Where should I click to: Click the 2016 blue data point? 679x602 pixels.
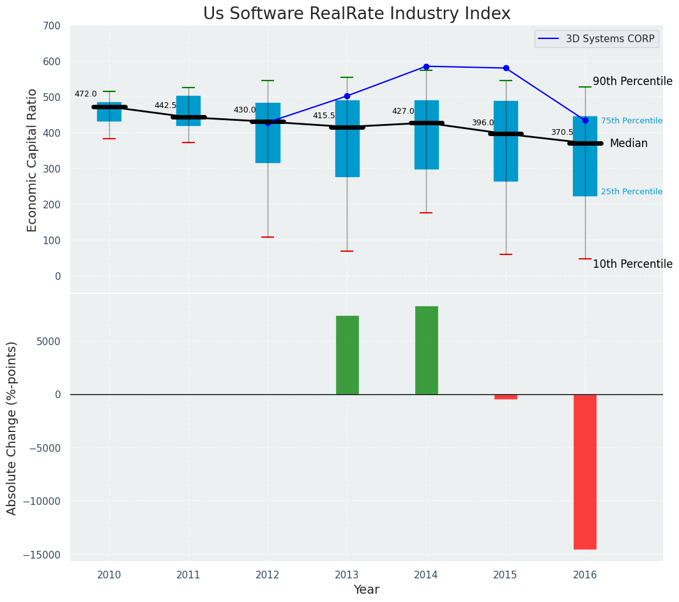coord(585,120)
